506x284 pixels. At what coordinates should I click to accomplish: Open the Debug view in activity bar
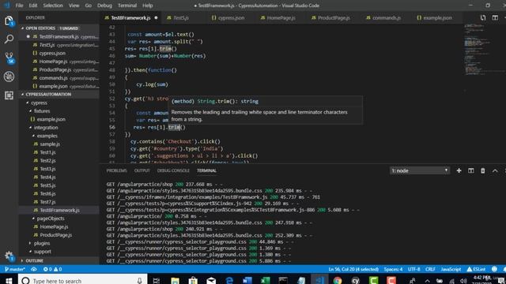(x=9, y=77)
